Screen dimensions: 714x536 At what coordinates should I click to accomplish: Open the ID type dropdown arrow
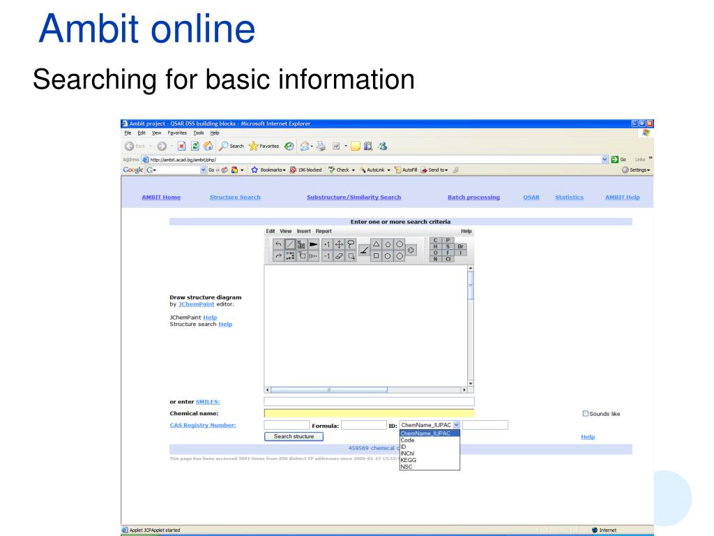click(456, 425)
